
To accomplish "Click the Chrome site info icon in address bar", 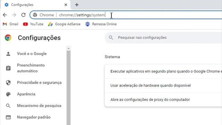I will pos(35,15).
